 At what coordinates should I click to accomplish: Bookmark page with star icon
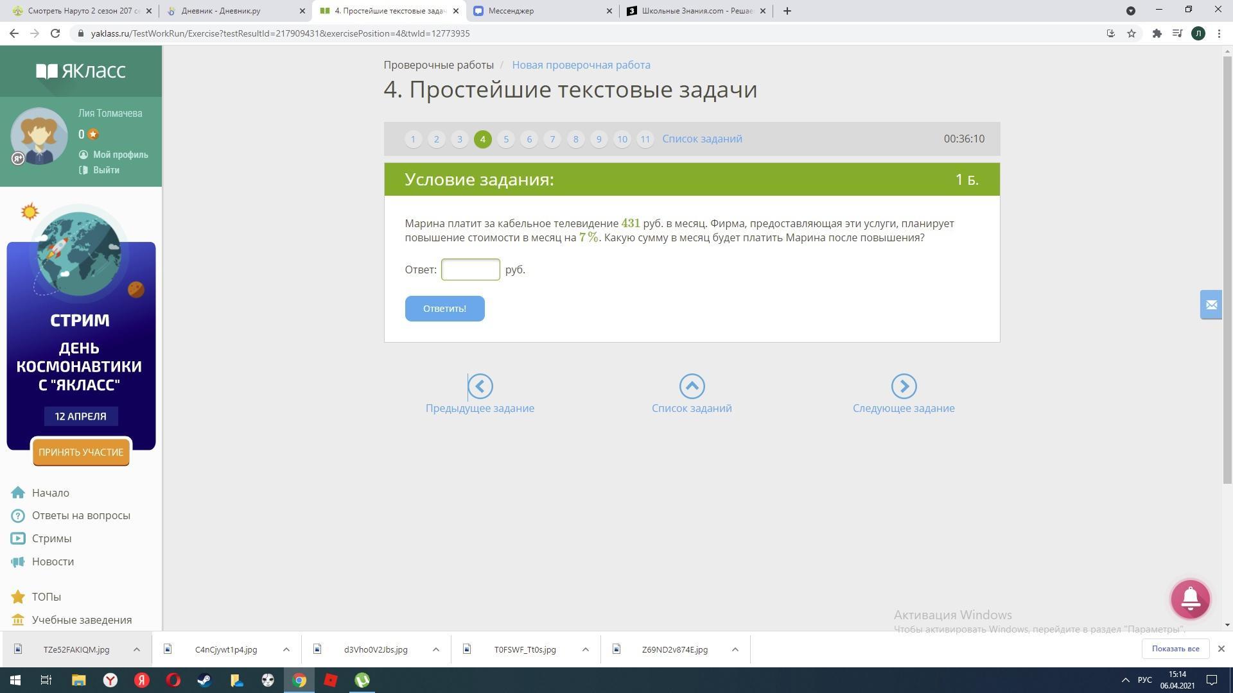tap(1132, 33)
